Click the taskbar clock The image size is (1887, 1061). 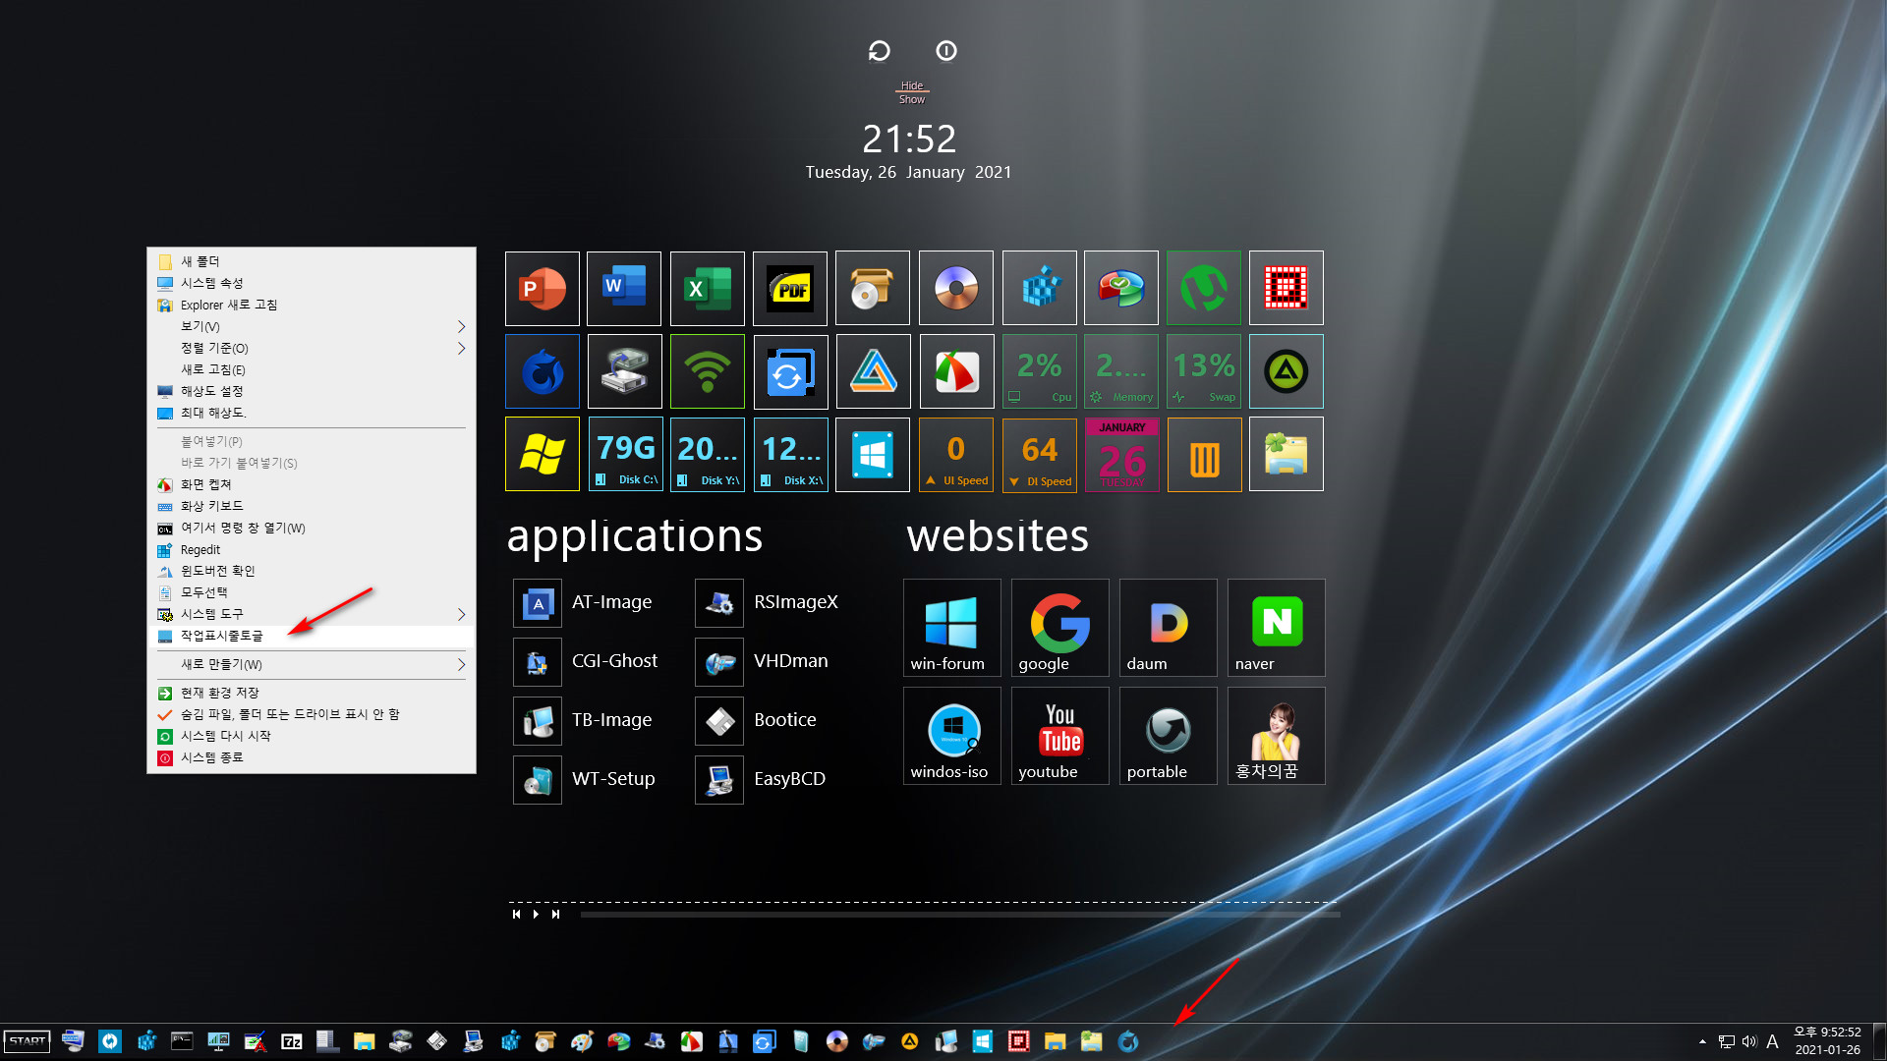tap(1827, 1041)
